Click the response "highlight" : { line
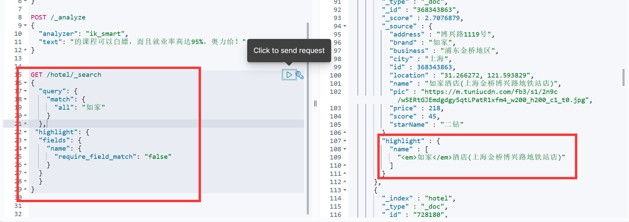Viewport: 629px width, 222px height. (411, 141)
